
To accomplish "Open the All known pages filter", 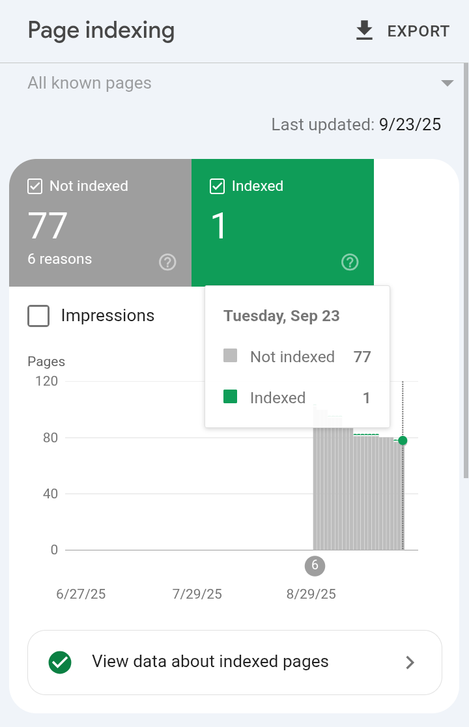I will point(240,83).
